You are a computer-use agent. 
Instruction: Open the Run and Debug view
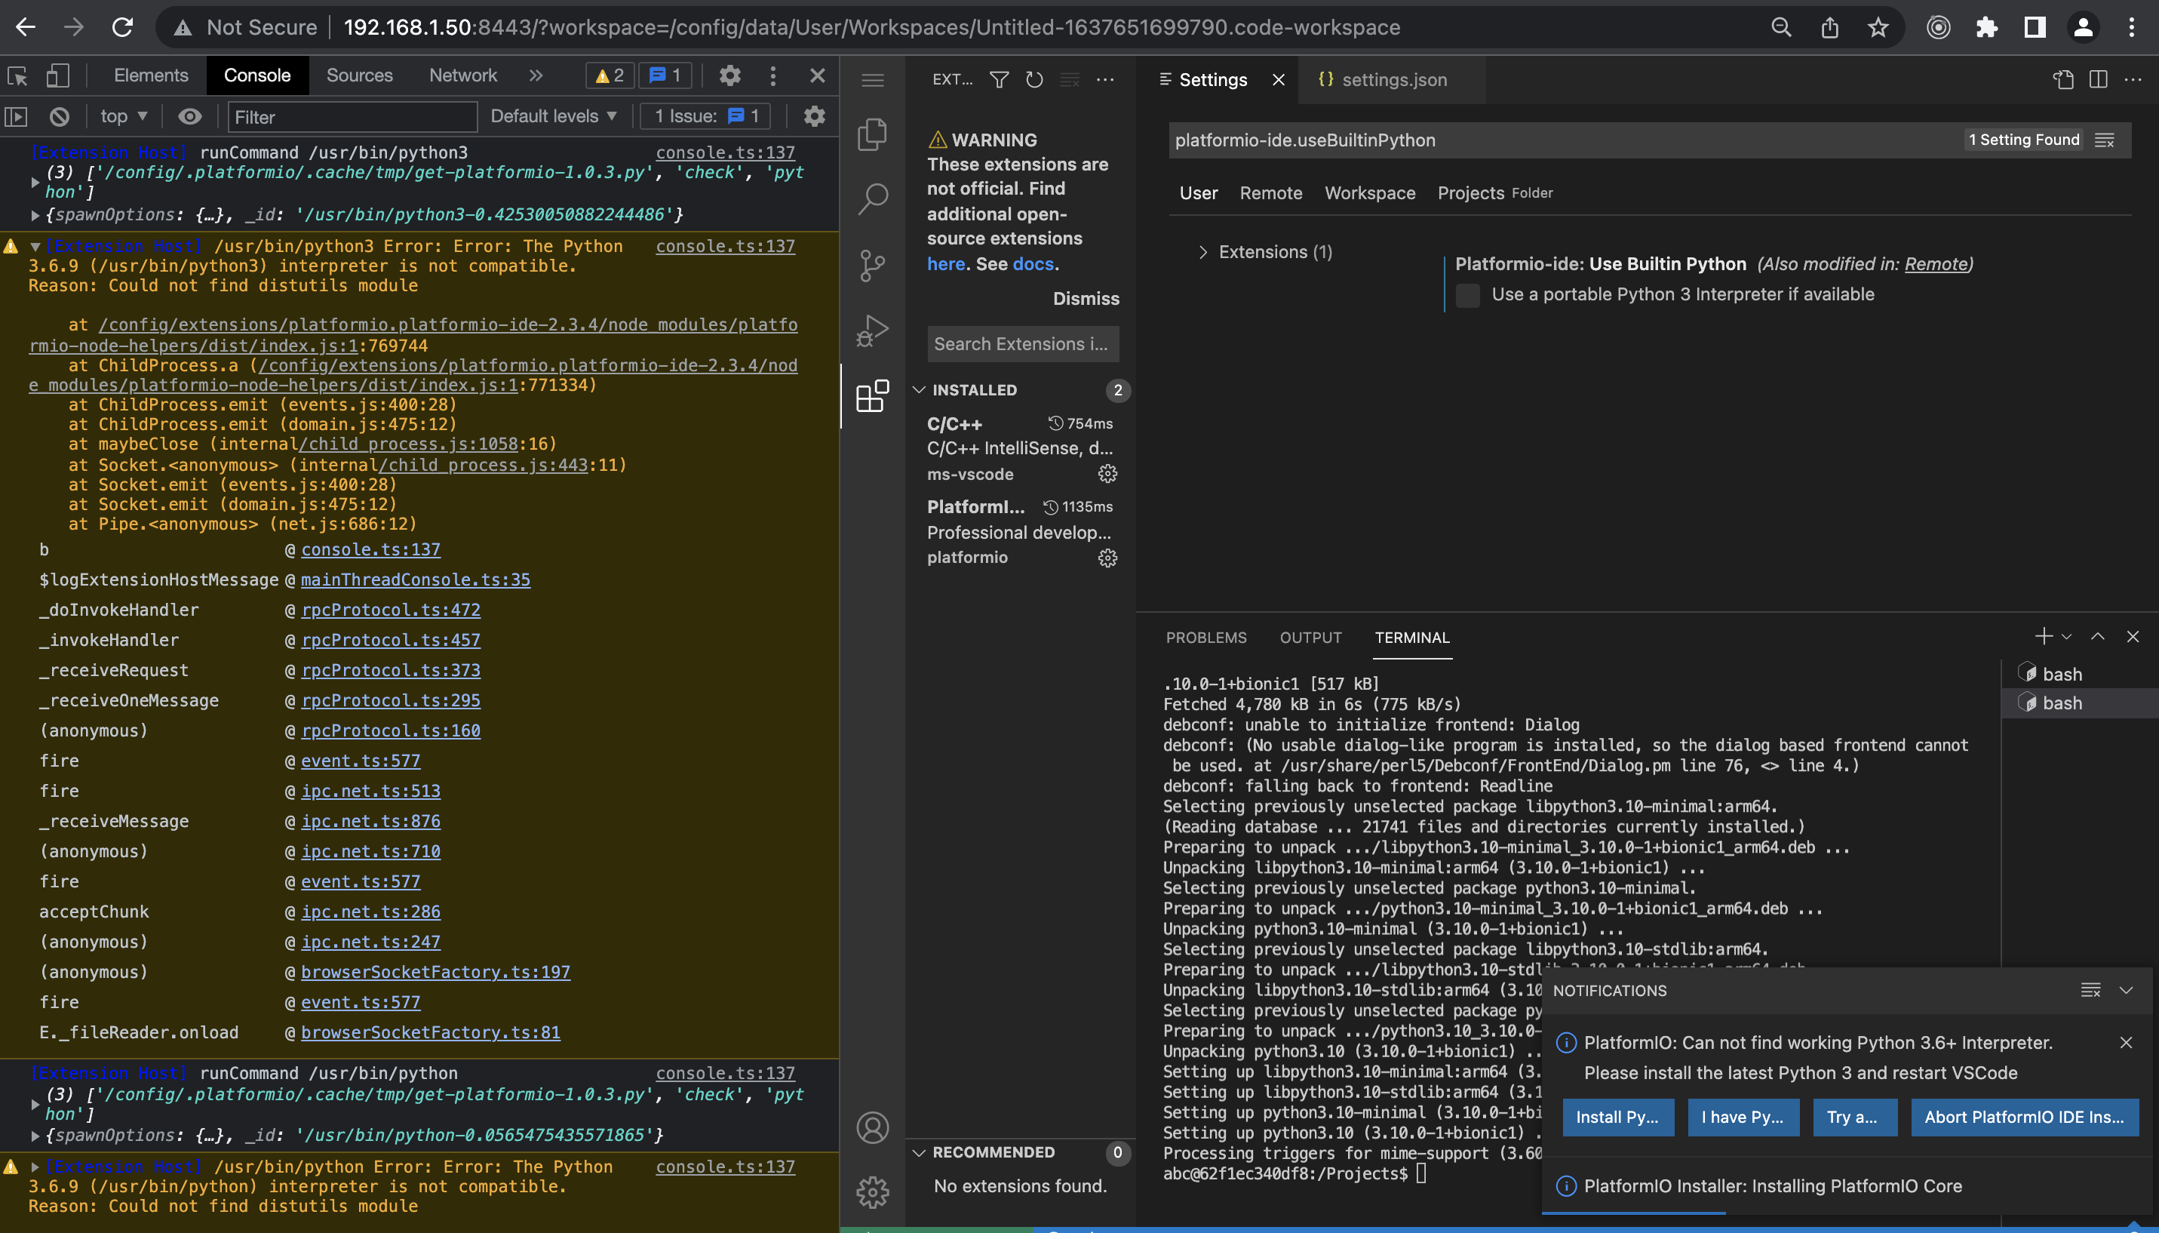[x=872, y=331]
